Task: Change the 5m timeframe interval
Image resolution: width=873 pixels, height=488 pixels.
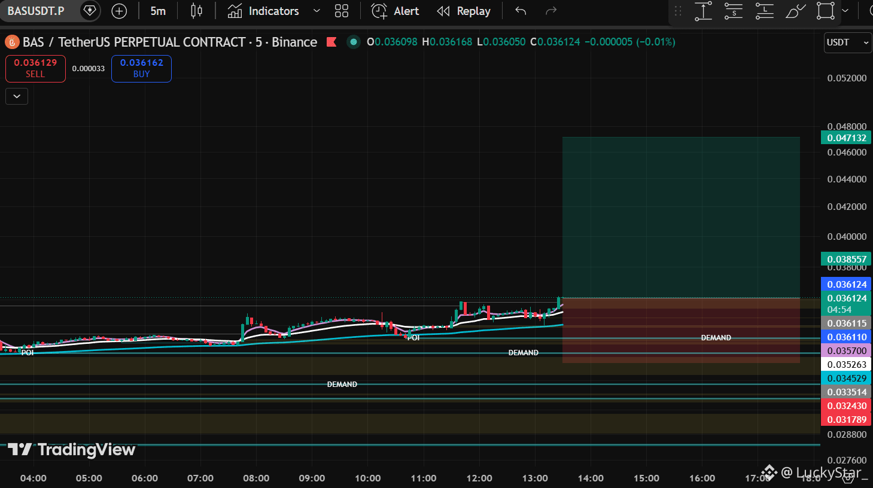Action: coord(158,11)
